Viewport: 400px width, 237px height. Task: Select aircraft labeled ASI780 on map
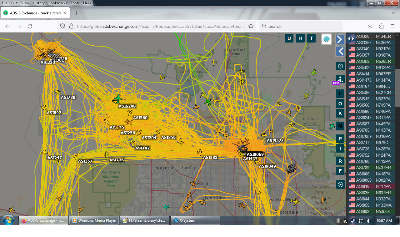click(x=58, y=92)
